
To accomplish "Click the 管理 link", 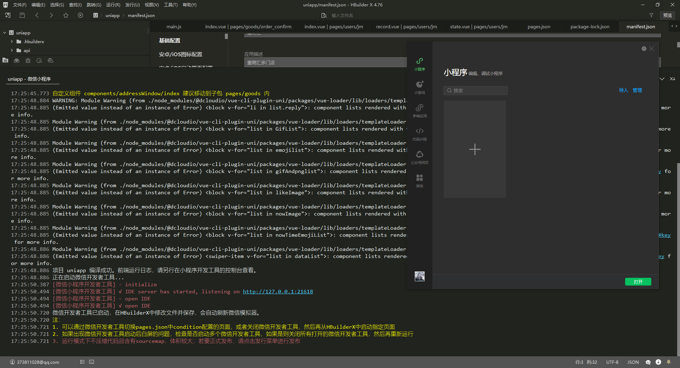I will click(637, 90).
